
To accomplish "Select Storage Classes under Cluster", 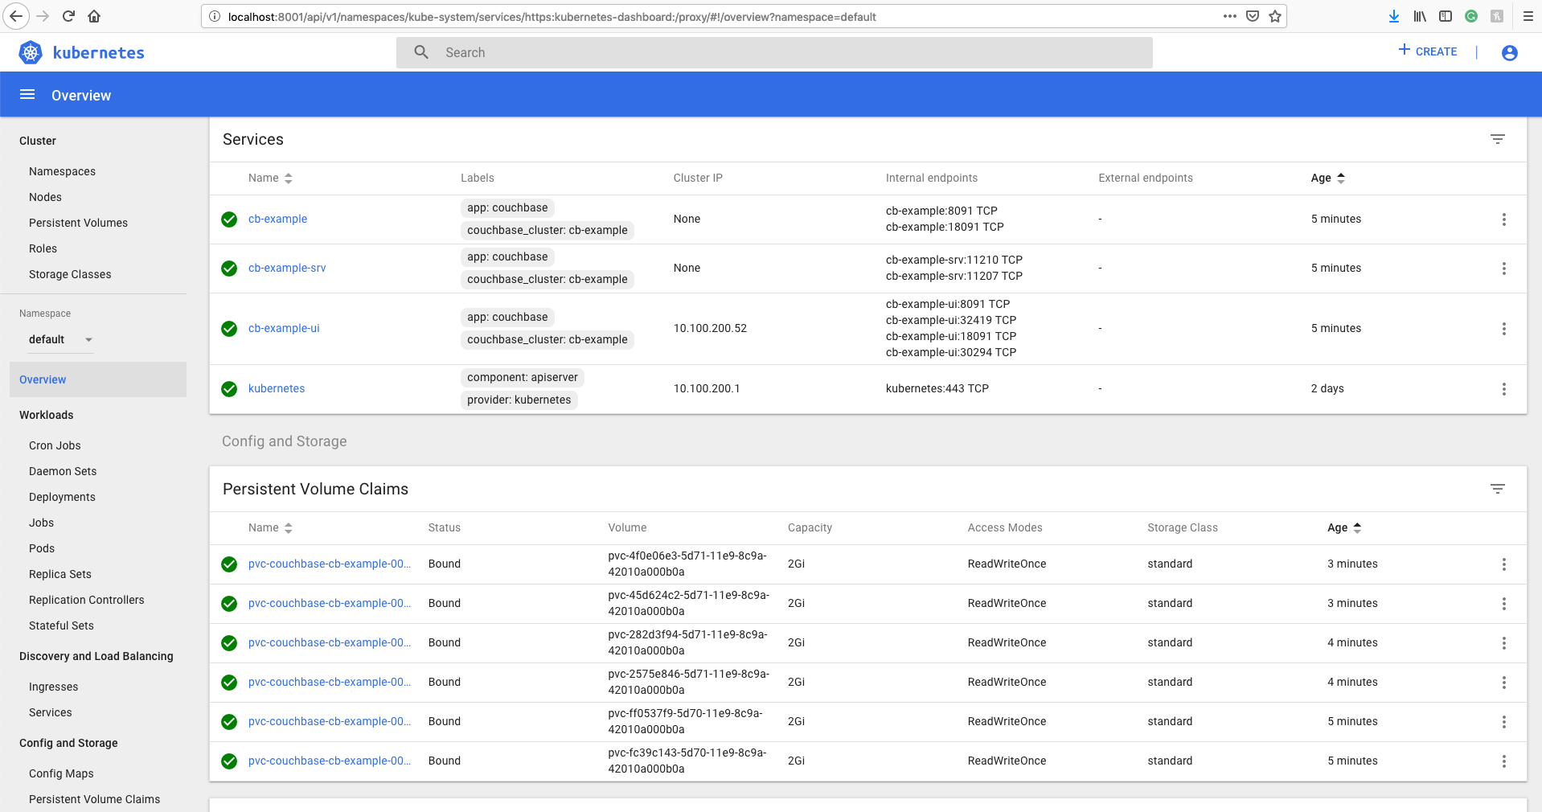I will pyautogui.click(x=69, y=274).
